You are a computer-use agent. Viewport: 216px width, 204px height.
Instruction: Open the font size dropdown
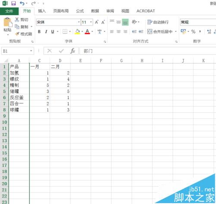click(x=91, y=22)
